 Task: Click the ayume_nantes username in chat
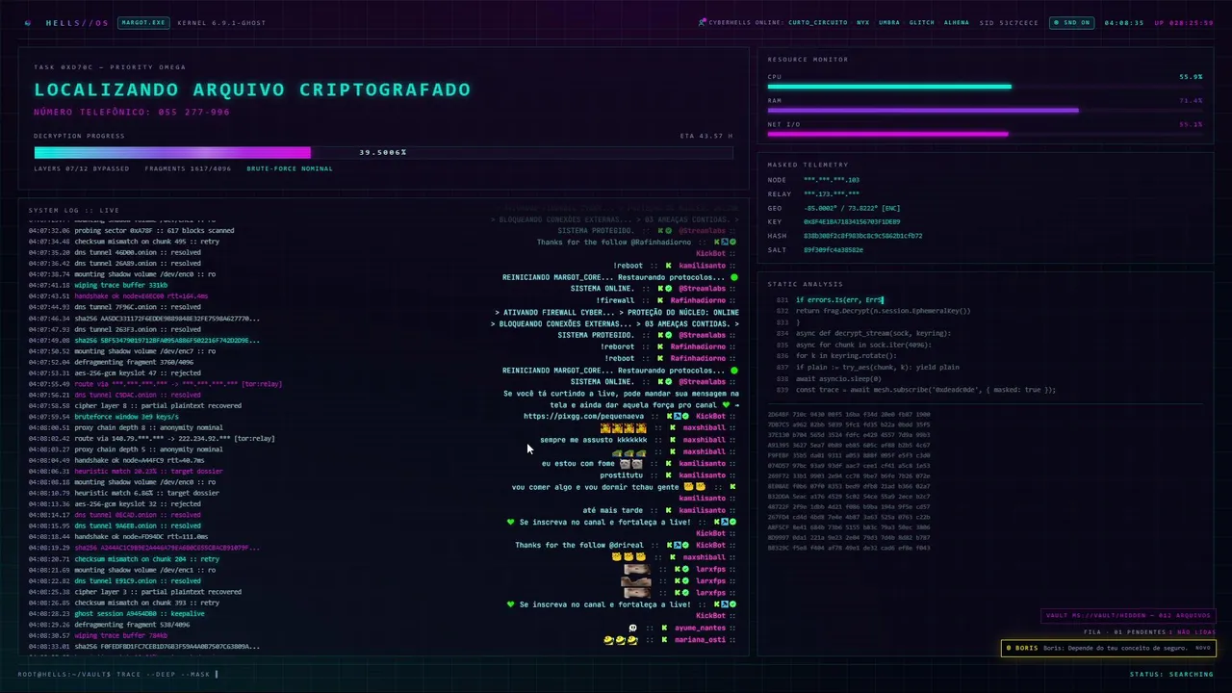700,628
